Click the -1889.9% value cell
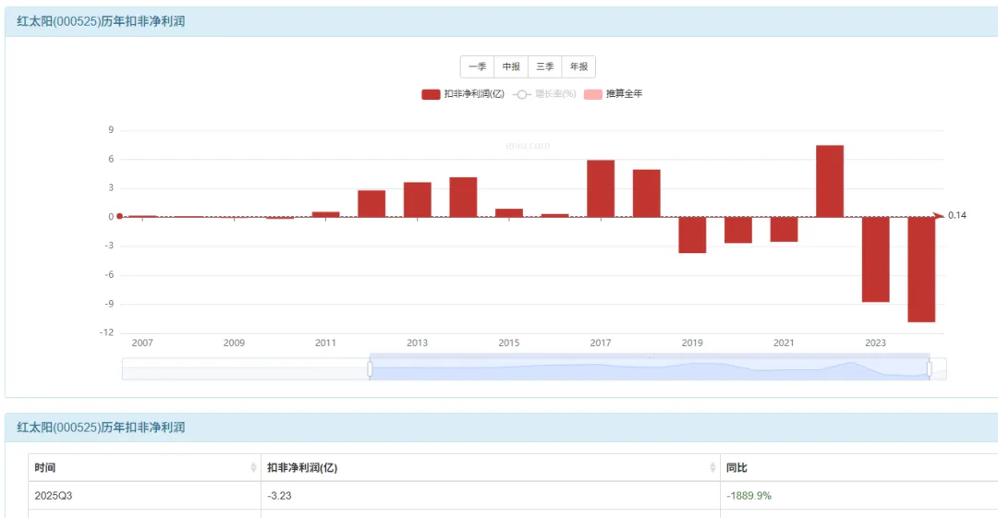998x518 pixels. click(x=859, y=496)
